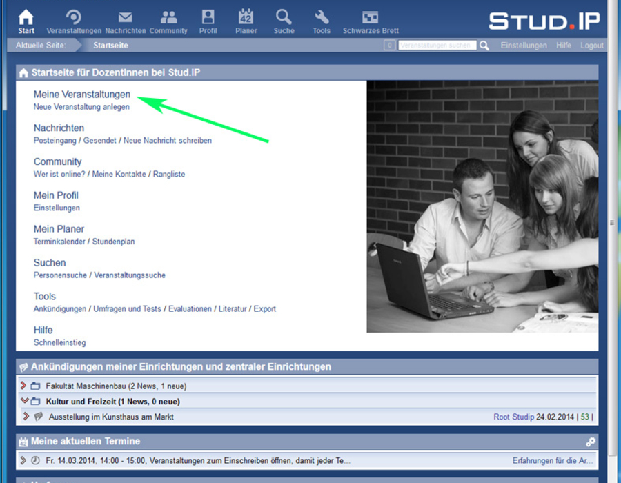Click the Logout link
This screenshot has width=621, height=483.
pyautogui.click(x=592, y=46)
